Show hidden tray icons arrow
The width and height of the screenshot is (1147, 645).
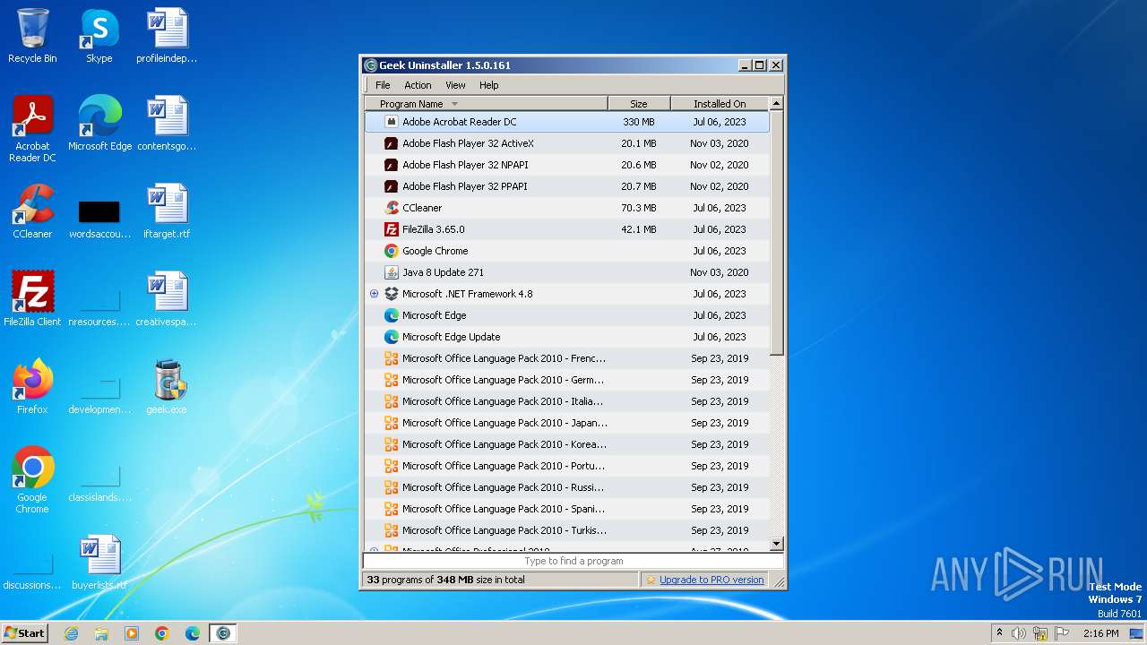pos(999,632)
